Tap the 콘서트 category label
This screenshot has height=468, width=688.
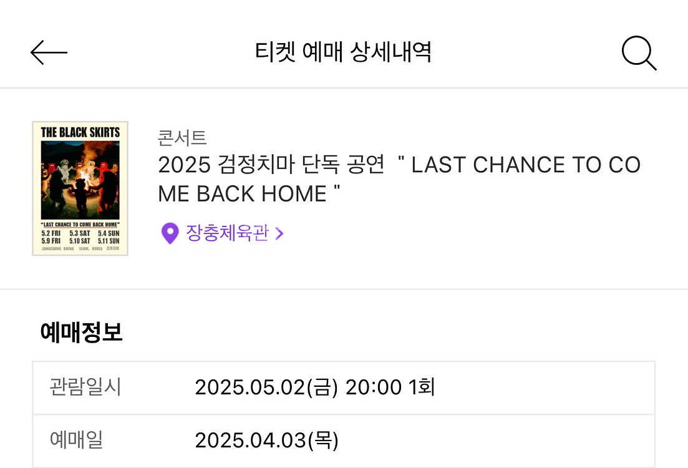(182, 138)
